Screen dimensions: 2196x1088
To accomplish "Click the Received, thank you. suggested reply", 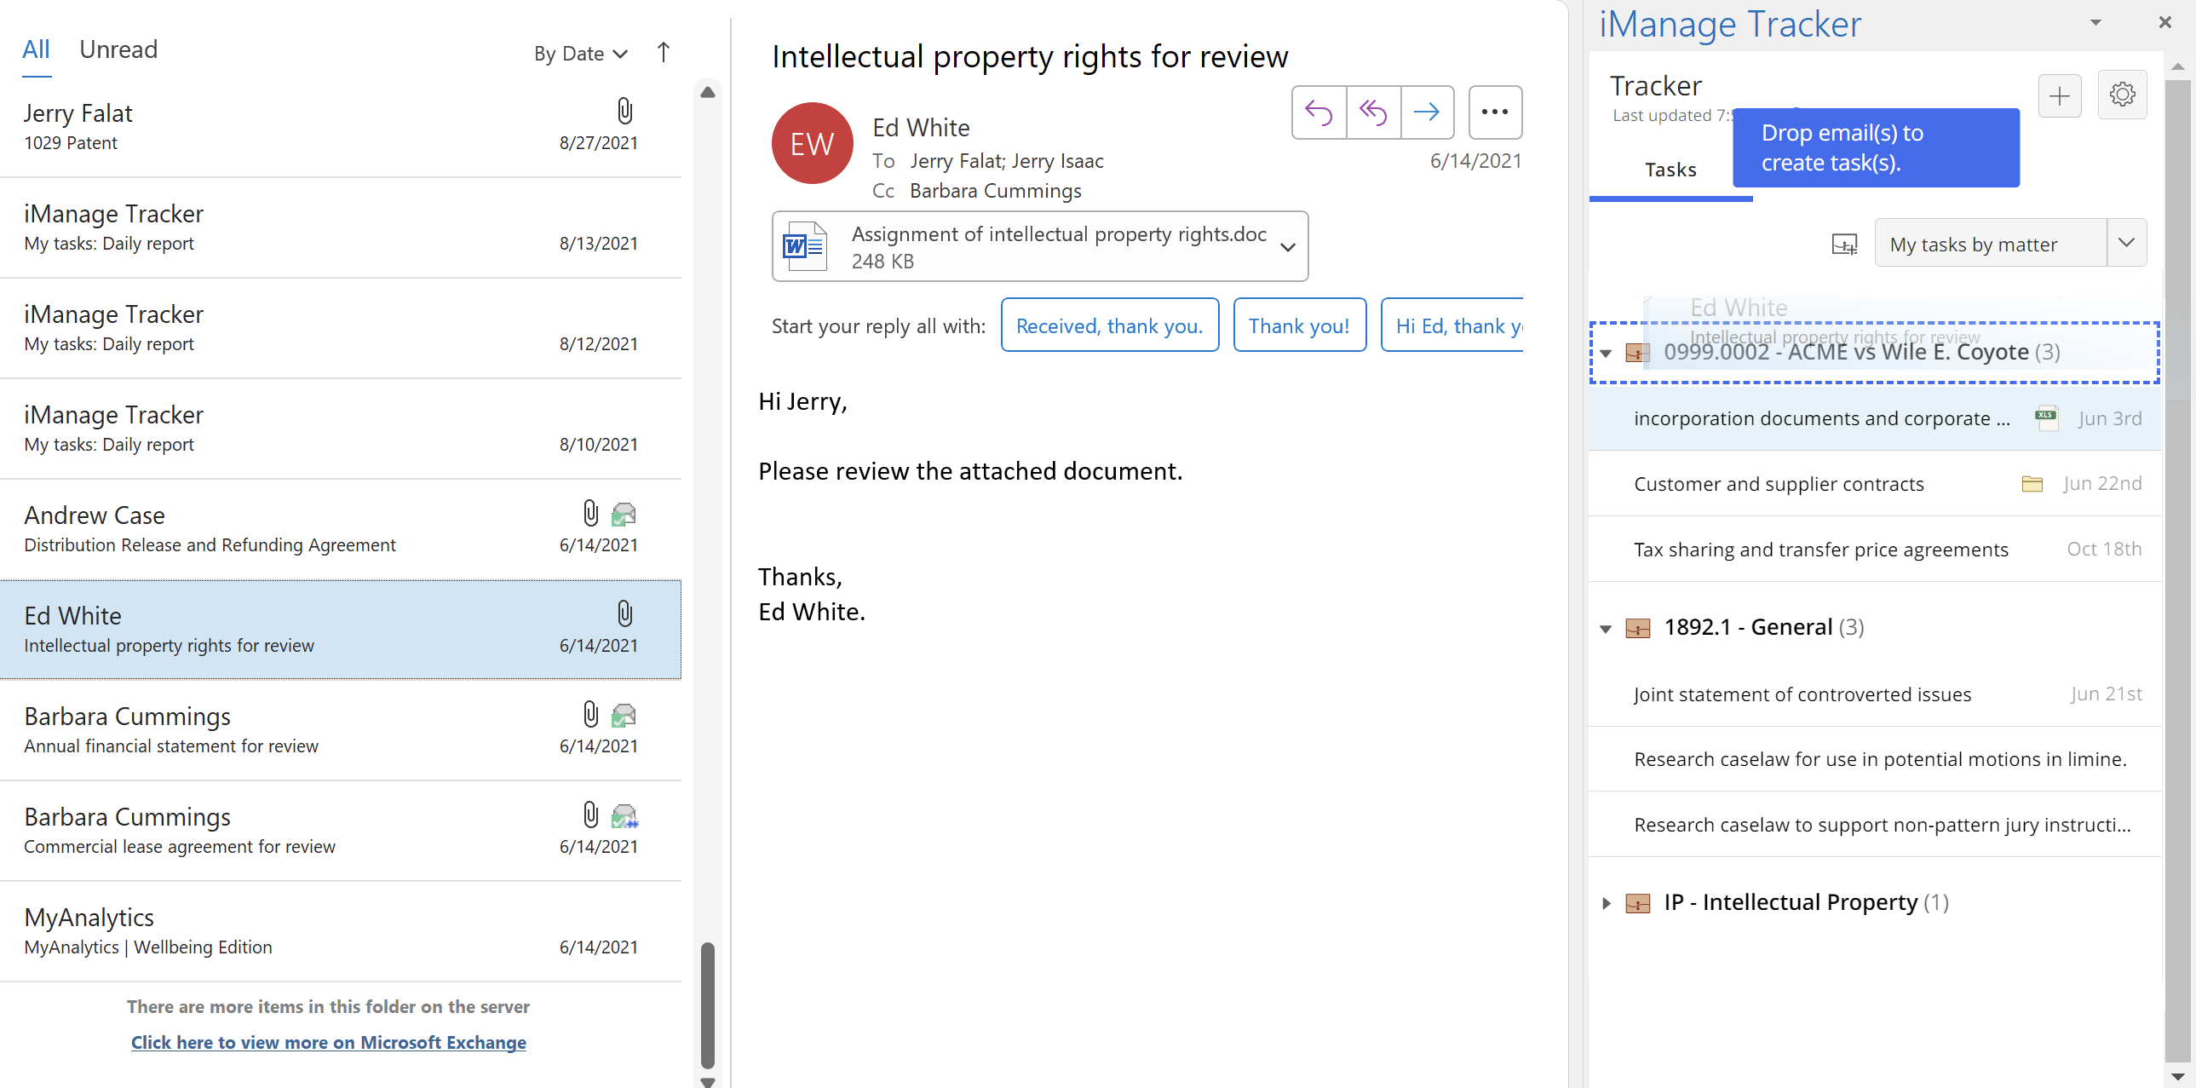I will pos(1109,325).
